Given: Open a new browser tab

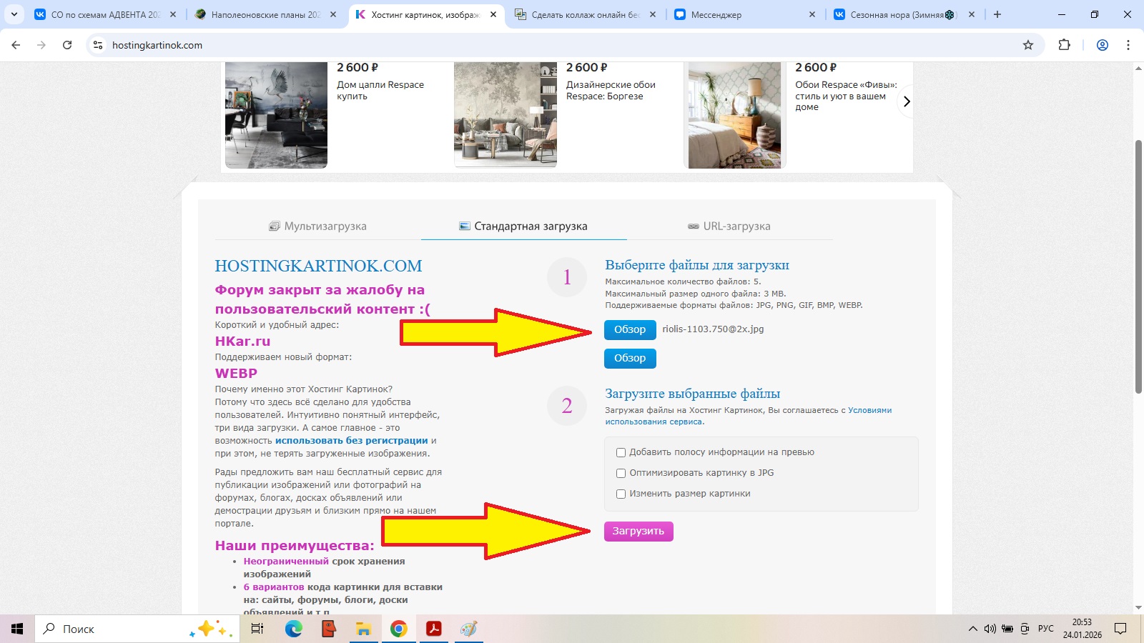Looking at the screenshot, I should (997, 14).
